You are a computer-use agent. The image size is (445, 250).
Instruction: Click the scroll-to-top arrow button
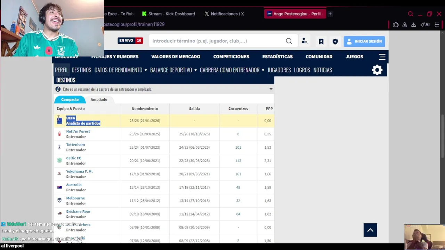[370, 230]
